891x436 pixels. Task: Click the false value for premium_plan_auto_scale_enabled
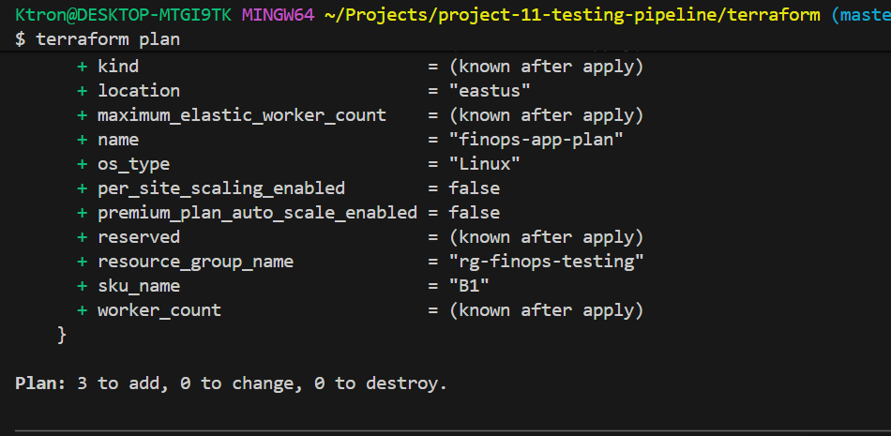click(x=474, y=213)
